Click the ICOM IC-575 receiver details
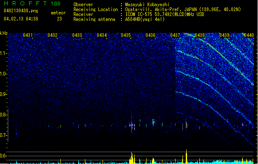The width and height of the screenshot is (258, 164). tap(164, 14)
